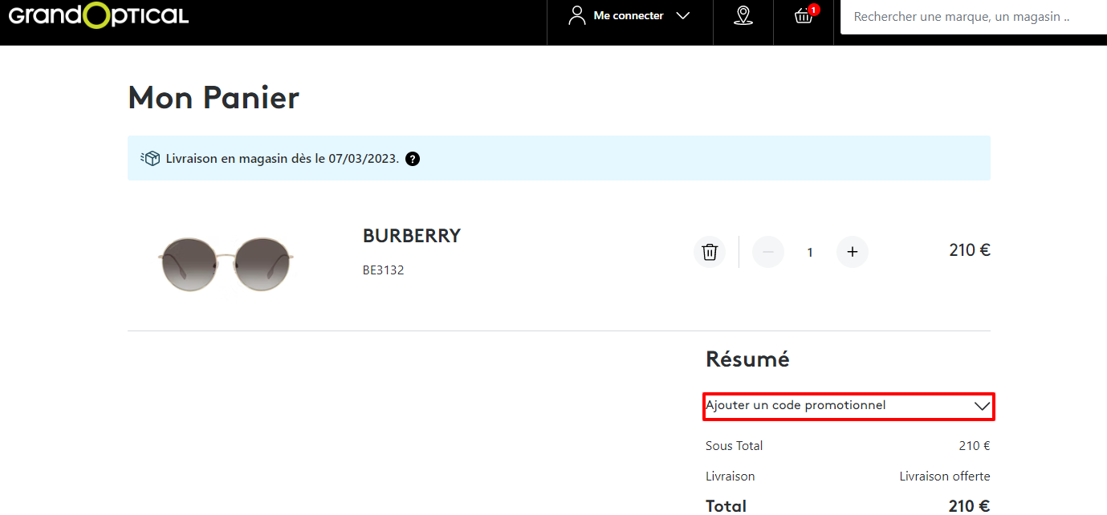Image resolution: width=1107 pixels, height=515 pixels.
Task: Click the promo code chevron arrow
Action: coord(982,406)
